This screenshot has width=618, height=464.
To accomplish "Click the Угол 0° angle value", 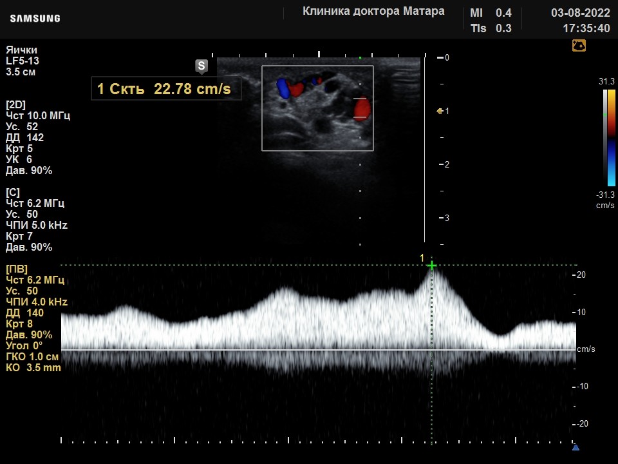I will tap(24, 345).
